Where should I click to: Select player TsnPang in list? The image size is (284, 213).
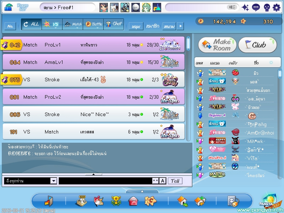[235, 124]
